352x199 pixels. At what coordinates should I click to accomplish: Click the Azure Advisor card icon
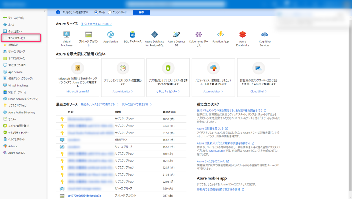[213, 68]
